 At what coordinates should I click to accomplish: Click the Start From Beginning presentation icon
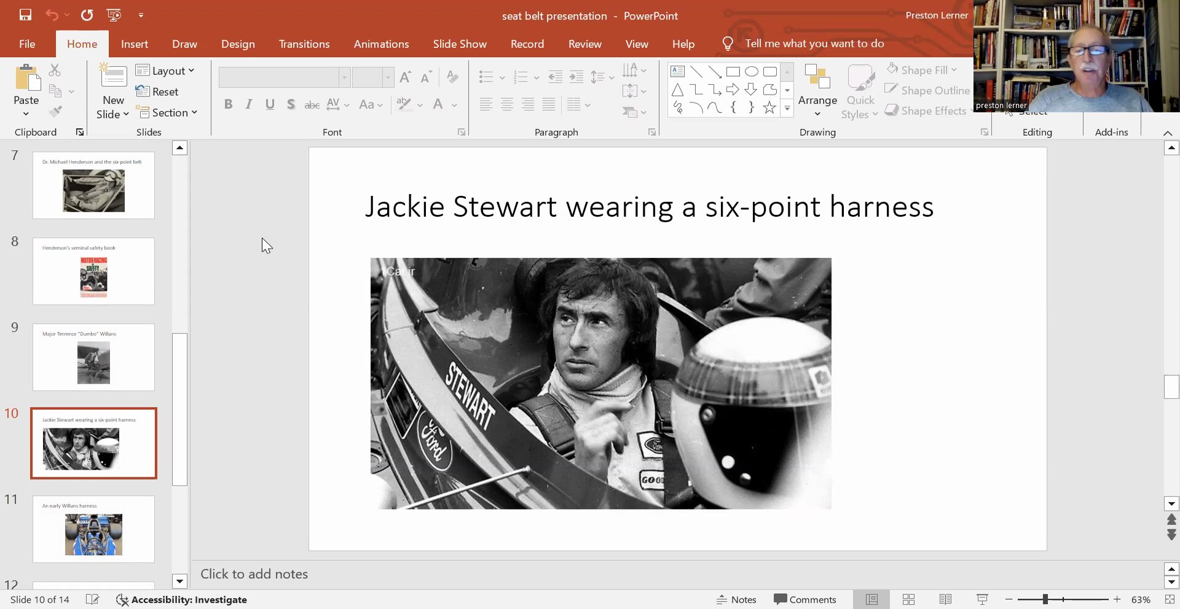[114, 15]
